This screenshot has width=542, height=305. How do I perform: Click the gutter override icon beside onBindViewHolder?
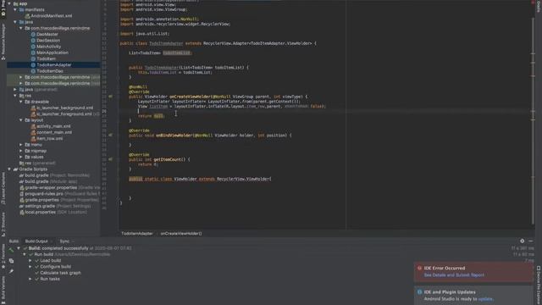(x=110, y=136)
